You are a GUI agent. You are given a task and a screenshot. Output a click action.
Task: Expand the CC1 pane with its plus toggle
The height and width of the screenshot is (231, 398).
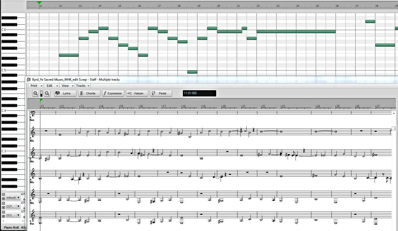tap(3, 216)
